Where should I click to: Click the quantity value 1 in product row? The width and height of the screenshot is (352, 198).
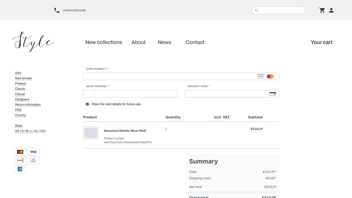pos(166,129)
